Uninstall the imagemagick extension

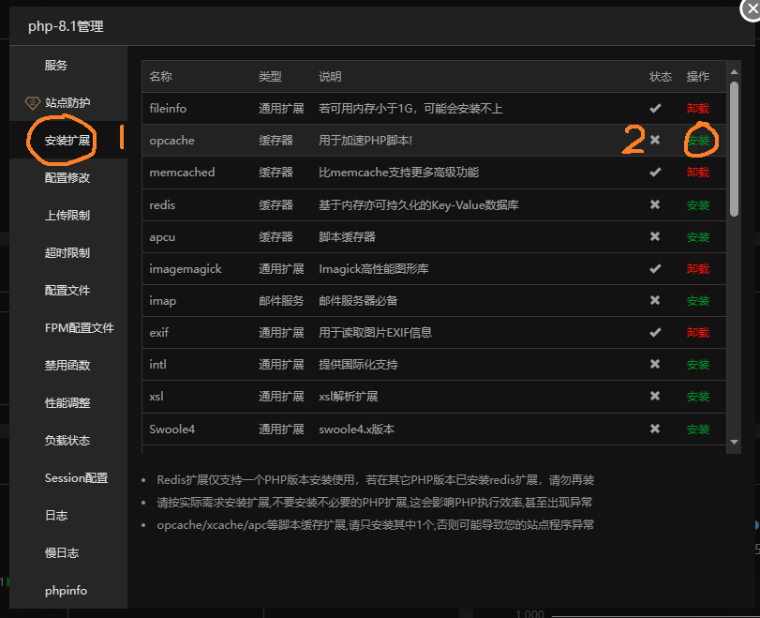tap(698, 269)
